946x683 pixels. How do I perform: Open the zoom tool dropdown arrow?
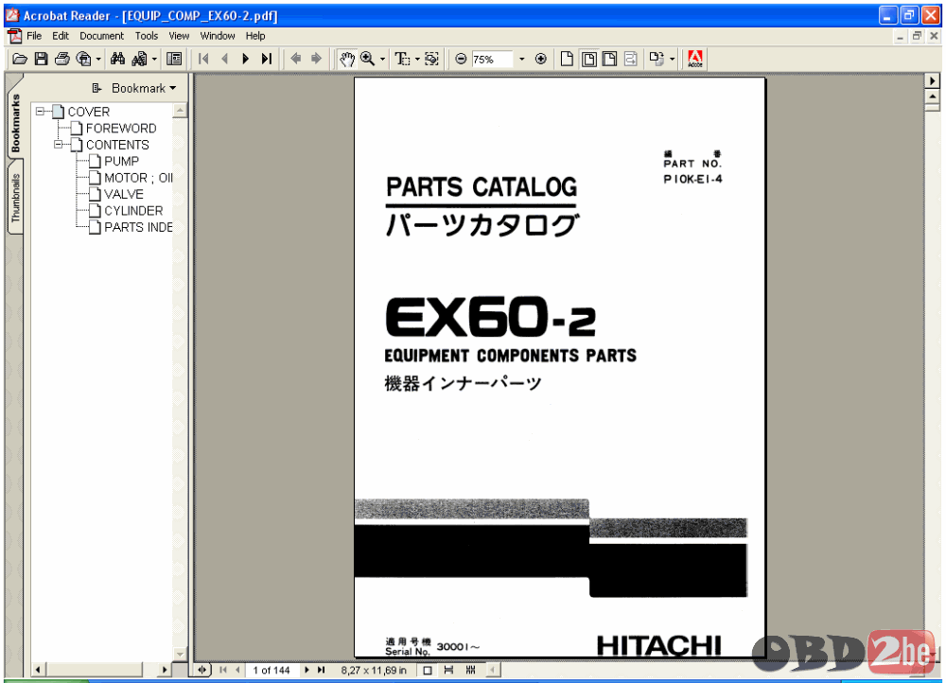pyautogui.click(x=382, y=60)
